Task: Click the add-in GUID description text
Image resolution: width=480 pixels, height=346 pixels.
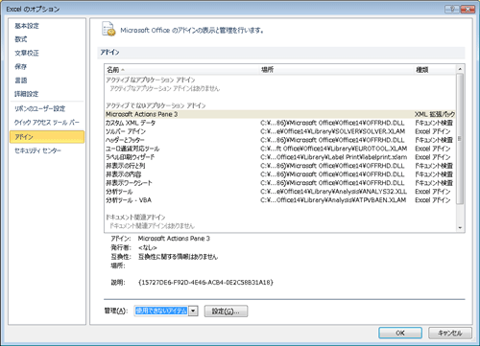Action: (x=205, y=283)
